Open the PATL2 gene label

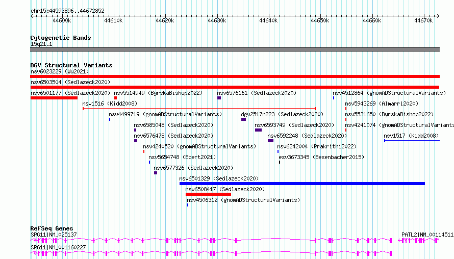[427, 235]
